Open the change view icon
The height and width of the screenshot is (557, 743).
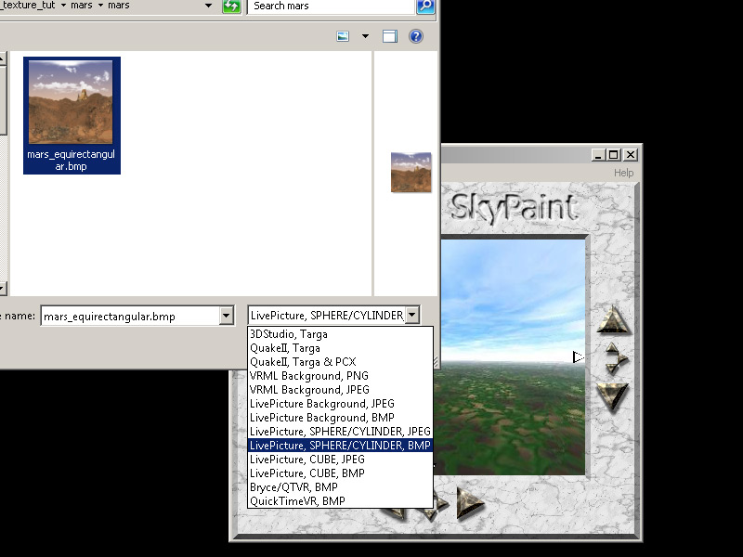(343, 36)
